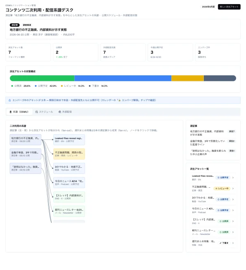Screen dimensions: 246x270
Task: Click the blue 公開予定 segment of the status bar
Action: [123, 78]
